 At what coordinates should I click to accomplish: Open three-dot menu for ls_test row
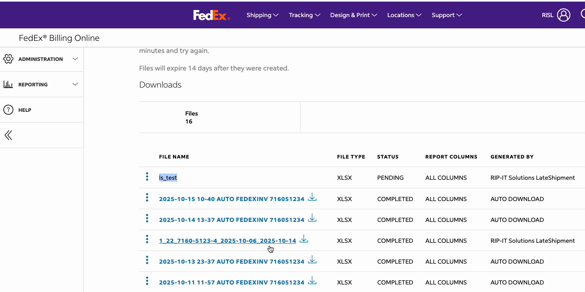pyautogui.click(x=147, y=177)
